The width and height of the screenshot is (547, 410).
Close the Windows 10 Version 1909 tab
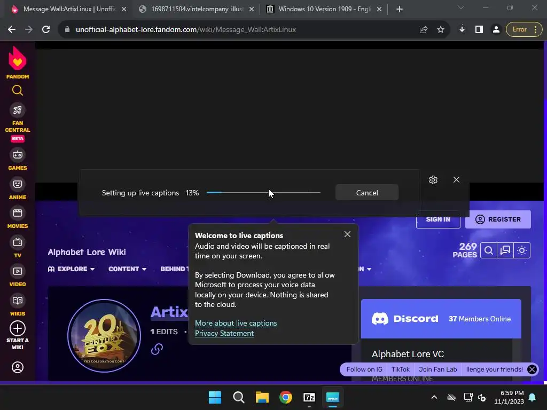pos(379,10)
